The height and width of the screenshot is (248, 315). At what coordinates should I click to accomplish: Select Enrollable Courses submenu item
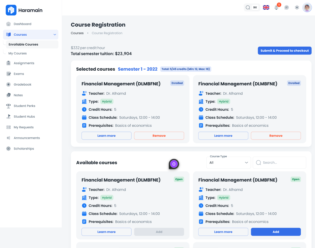point(23,44)
